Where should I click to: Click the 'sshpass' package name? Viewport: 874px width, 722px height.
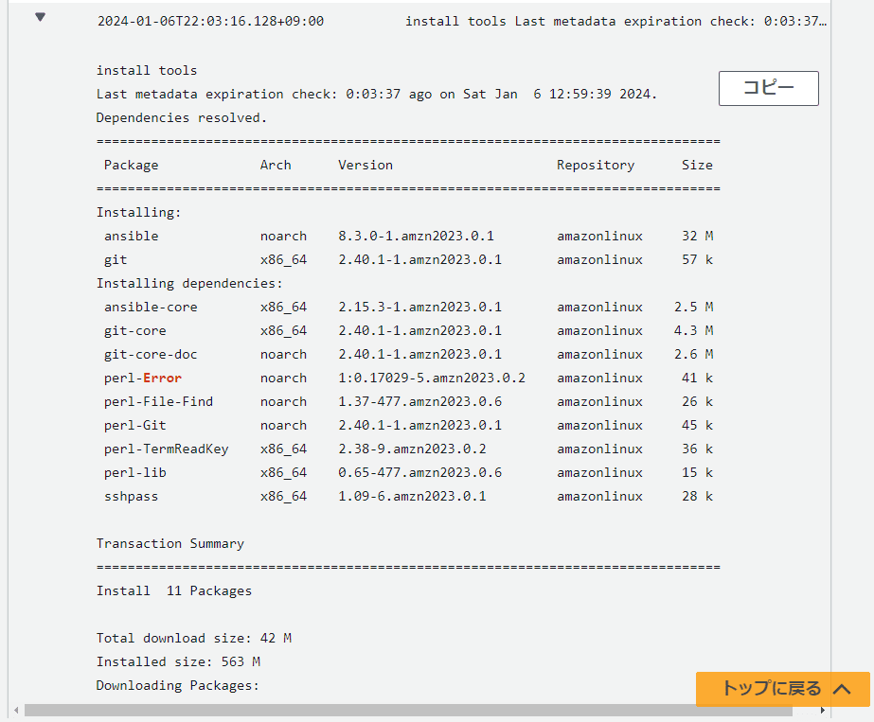point(131,497)
